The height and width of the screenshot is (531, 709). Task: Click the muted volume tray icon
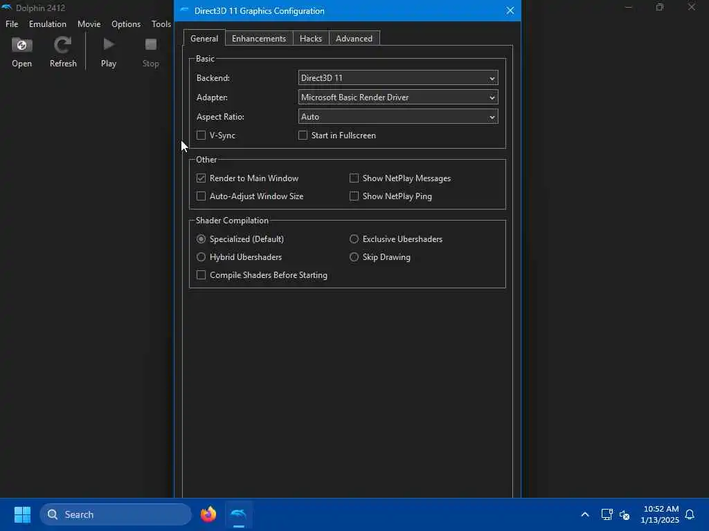tap(625, 514)
